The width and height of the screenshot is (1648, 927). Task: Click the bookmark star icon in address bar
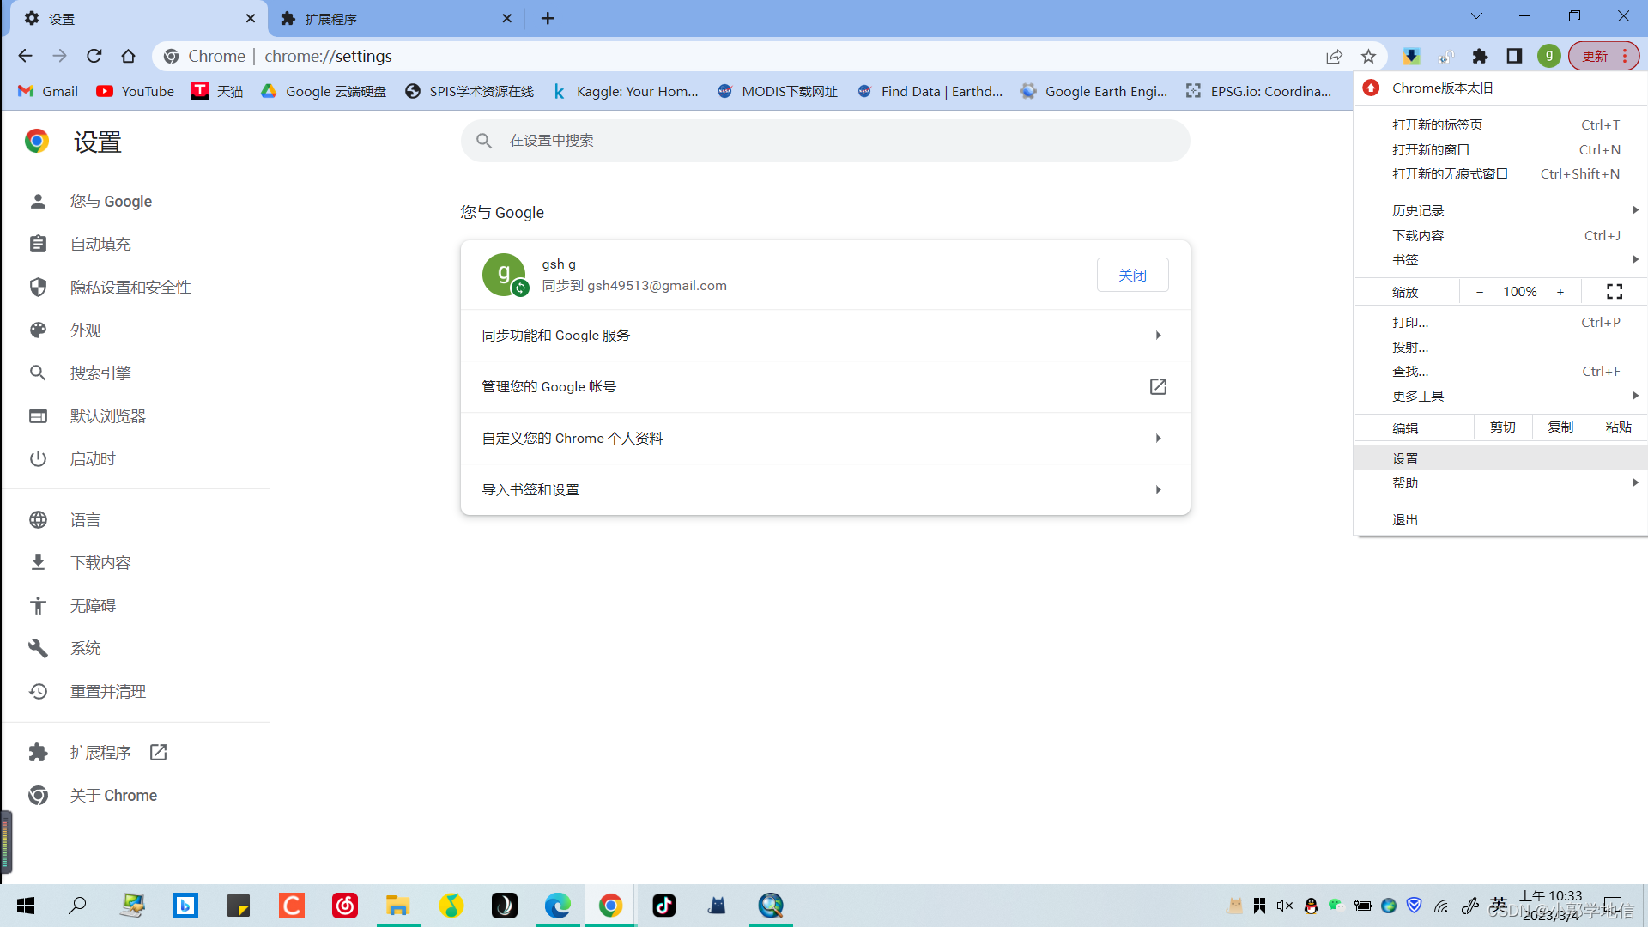coord(1369,56)
